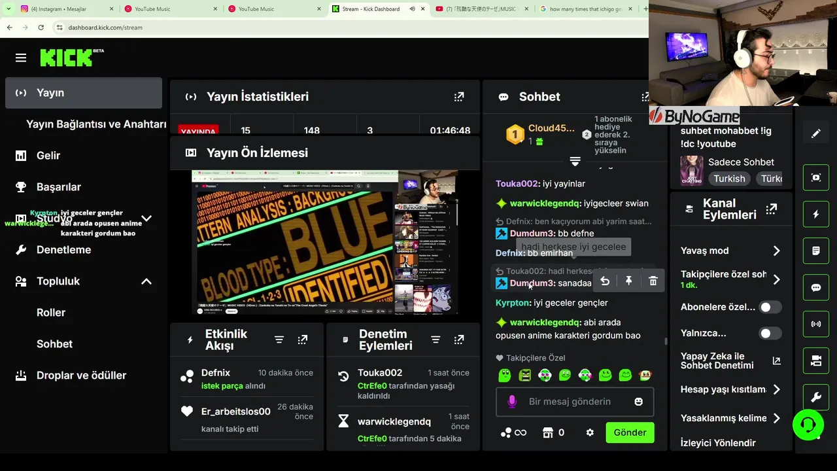837x471 pixels.
Task: Click the wrench icon in right toolbar
Action: [816, 397]
